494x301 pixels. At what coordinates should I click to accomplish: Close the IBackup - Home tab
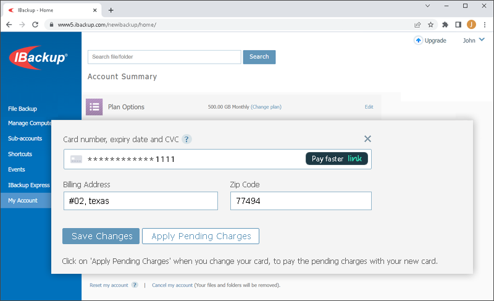pos(95,10)
